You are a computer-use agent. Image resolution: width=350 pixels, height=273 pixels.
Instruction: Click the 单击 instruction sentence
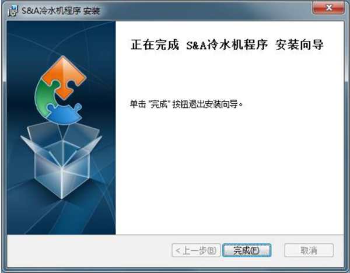coord(186,104)
